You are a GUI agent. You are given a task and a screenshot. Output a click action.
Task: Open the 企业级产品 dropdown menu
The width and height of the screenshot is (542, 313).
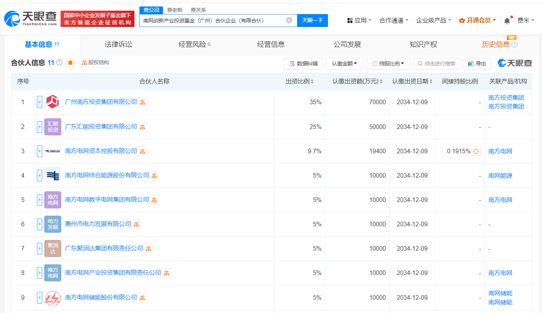click(434, 21)
